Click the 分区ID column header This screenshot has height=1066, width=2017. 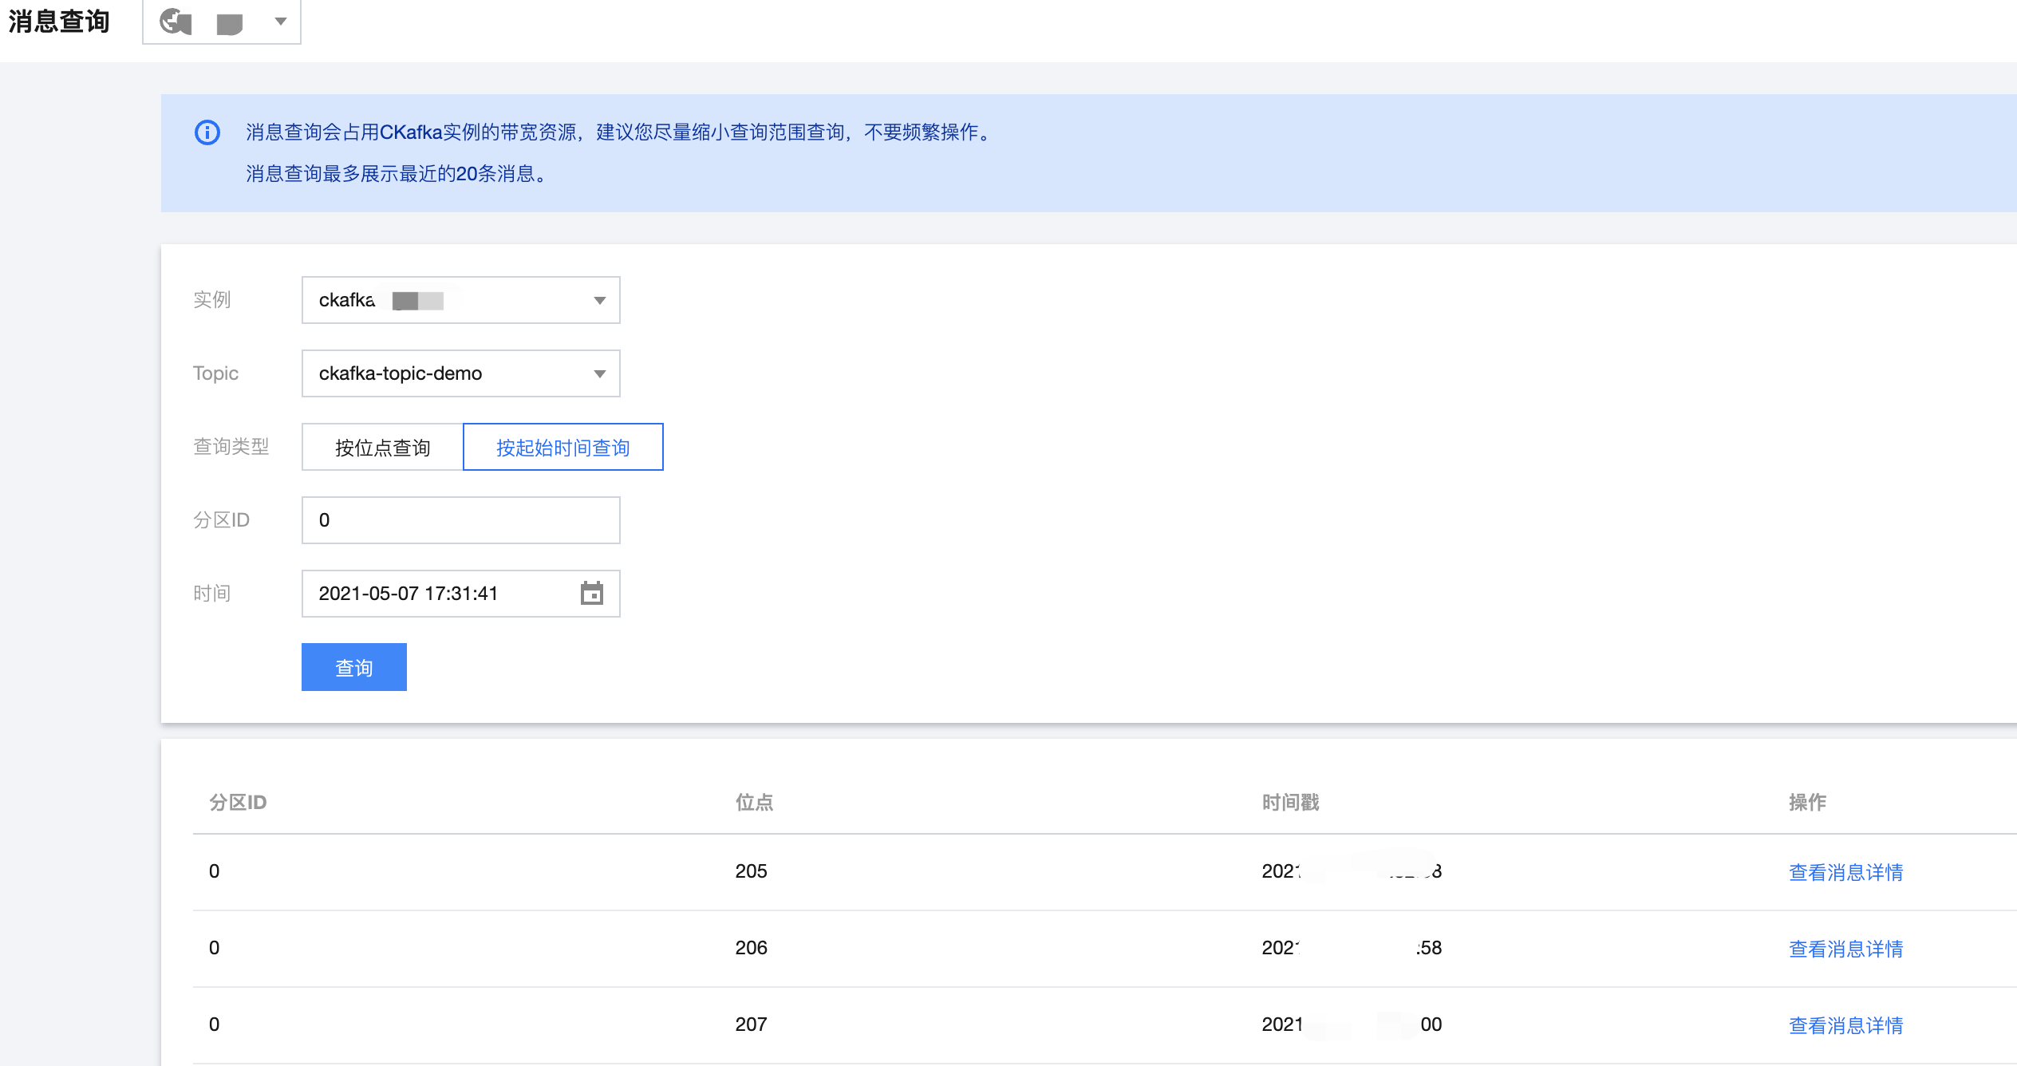pyautogui.click(x=238, y=802)
